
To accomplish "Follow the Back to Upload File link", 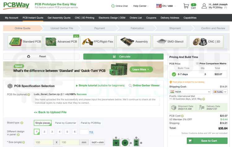I will [50, 112].
